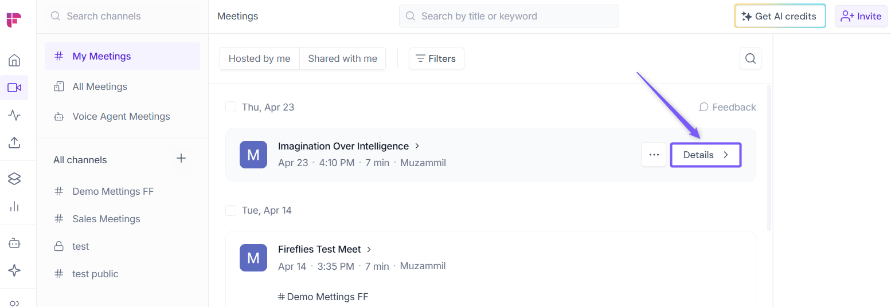891x307 pixels.
Task: Open the three-dots menu for Imagination Over Intelligence
Action: 654,155
